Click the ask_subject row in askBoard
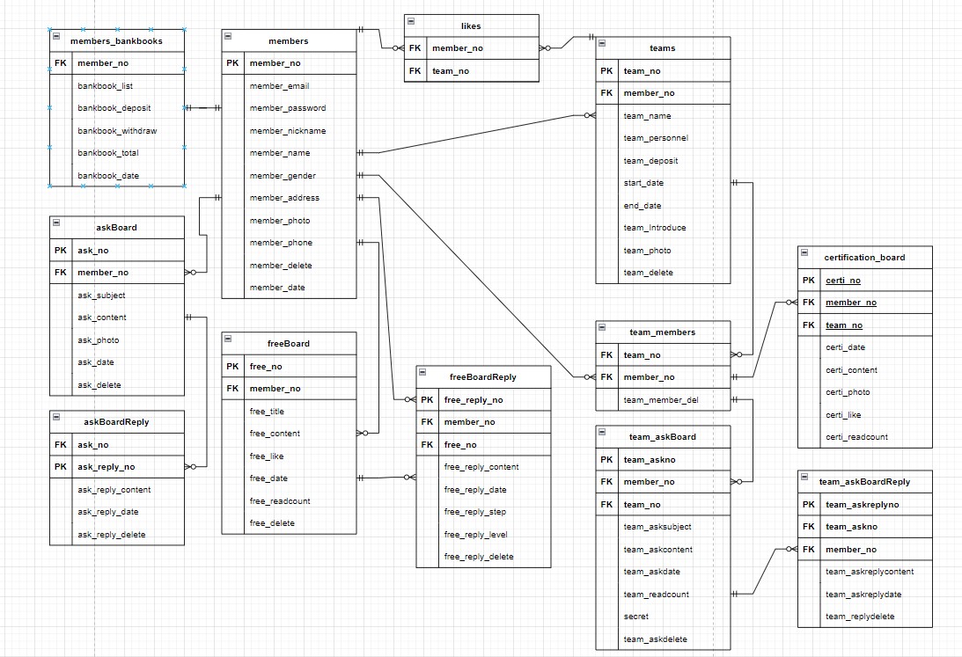The height and width of the screenshot is (657, 962). click(x=117, y=296)
